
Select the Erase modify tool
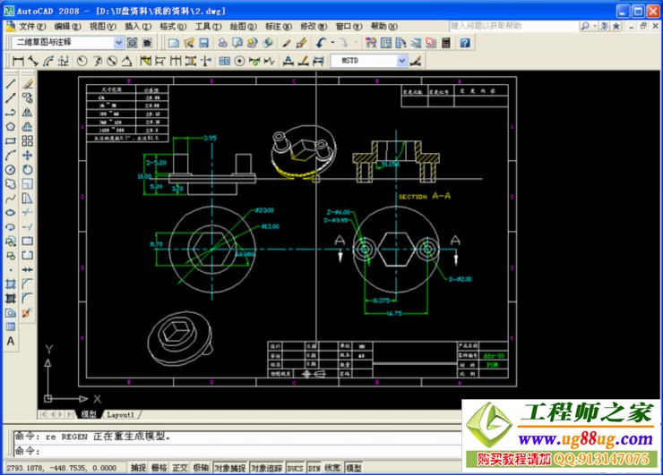click(28, 83)
